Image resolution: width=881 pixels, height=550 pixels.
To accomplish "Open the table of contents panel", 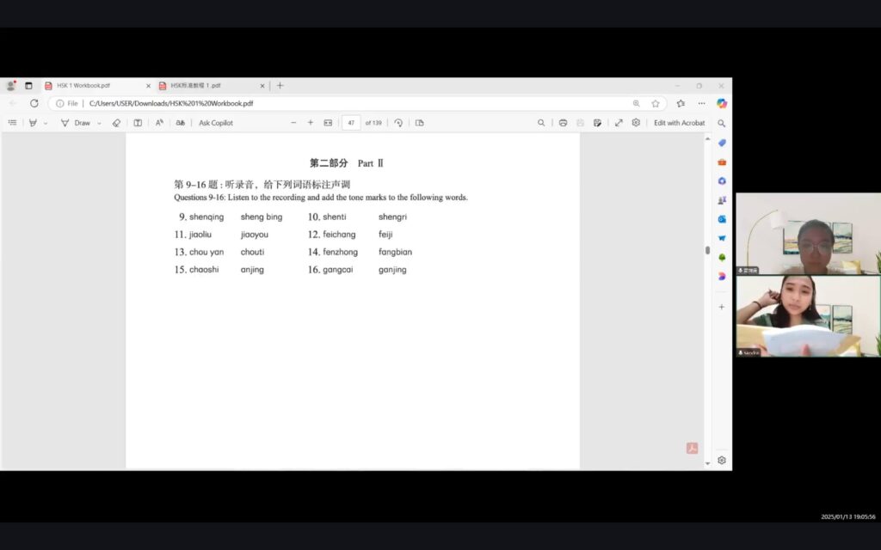I will click(13, 122).
